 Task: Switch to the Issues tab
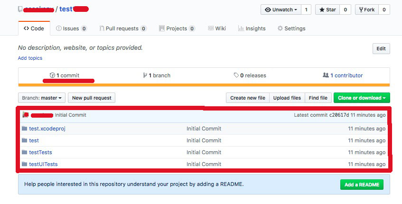click(71, 28)
